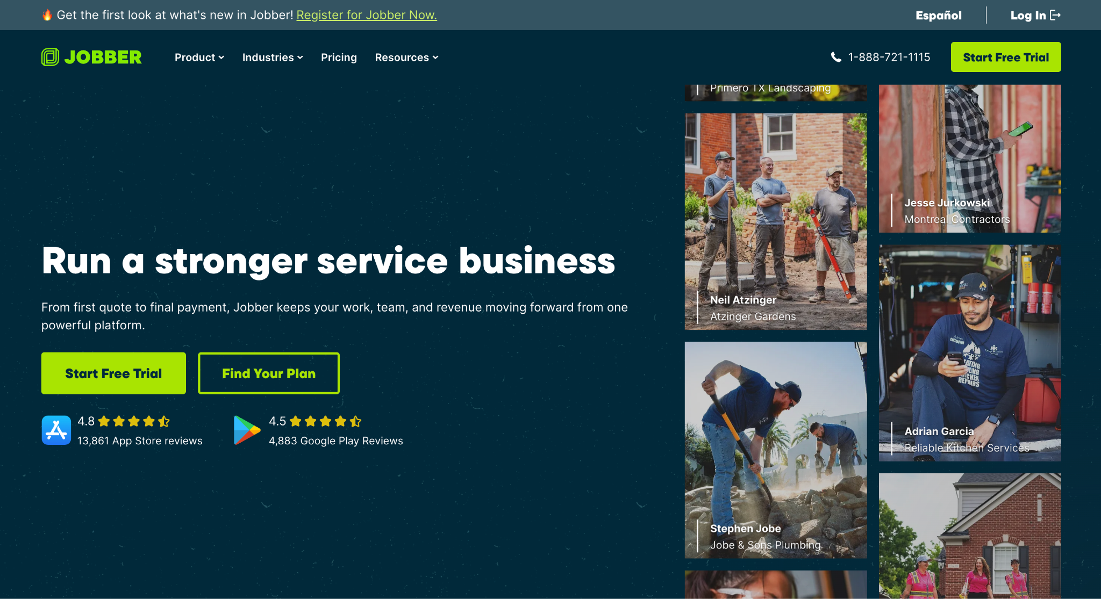Image resolution: width=1101 pixels, height=599 pixels.
Task: Click the App Store icon
Action: point(56,430)
